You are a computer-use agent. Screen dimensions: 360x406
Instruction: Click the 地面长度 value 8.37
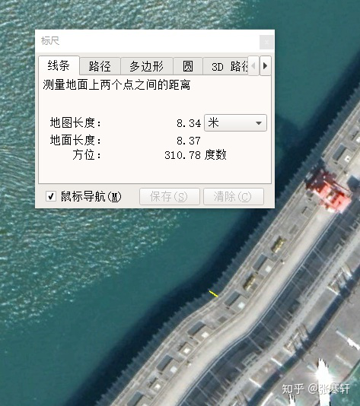click(x=189, y=141)
